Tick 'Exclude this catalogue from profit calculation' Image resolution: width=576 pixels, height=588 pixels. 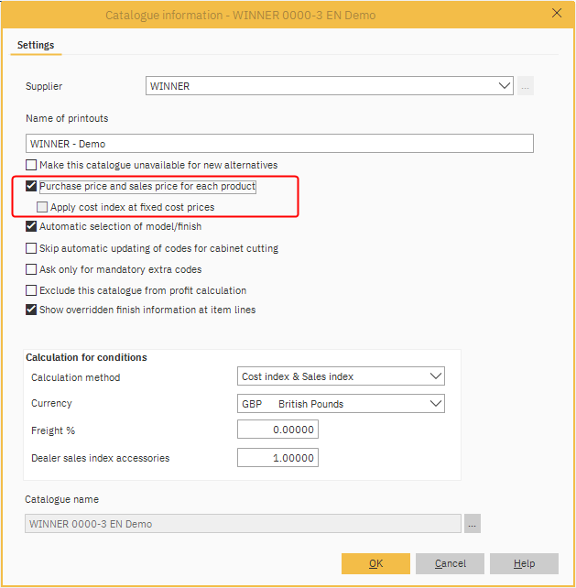tap(32, 290)
